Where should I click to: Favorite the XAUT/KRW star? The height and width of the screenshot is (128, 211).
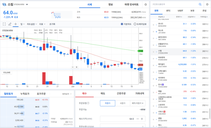tap(154, 65)
